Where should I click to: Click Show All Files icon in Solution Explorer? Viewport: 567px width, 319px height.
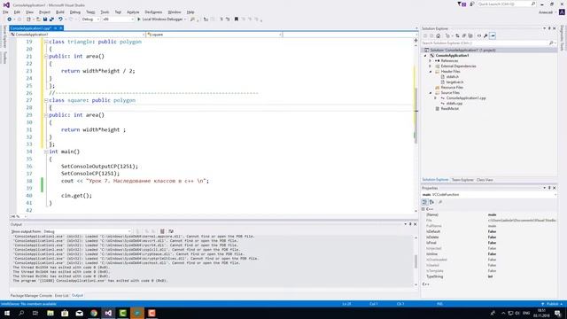click(470, 35)
